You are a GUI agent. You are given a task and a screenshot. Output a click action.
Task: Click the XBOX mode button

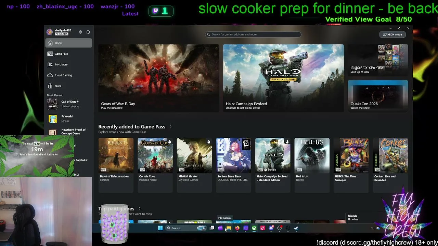pyautogui.click(x=392, y=35)
